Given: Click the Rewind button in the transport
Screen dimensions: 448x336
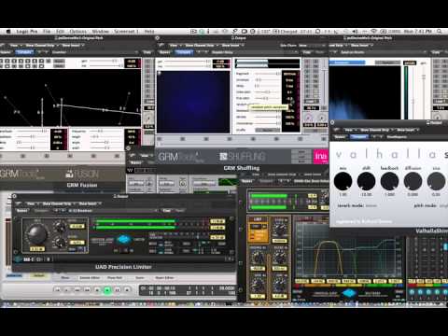Looking at the screenshot, I should click(x=77, y=290).
